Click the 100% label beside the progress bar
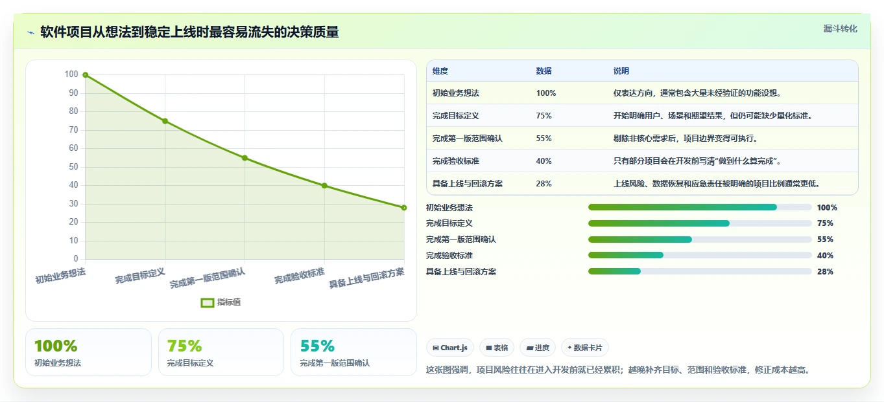The image size is (884, 402). [827, 208]
